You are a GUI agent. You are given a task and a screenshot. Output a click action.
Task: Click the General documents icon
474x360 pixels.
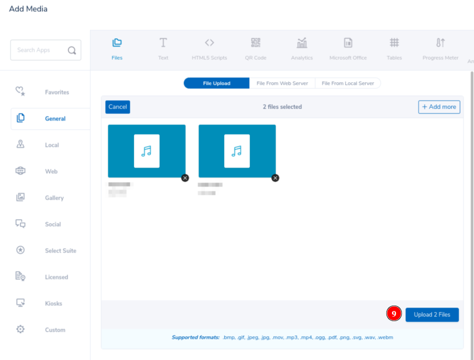pos(20,118)
